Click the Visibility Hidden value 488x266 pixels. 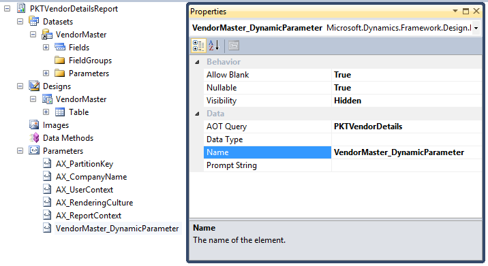[348, 101]
